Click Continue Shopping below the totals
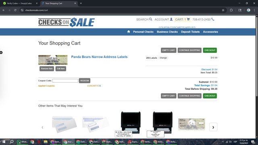The image size is (258, 145). [189, 96]
